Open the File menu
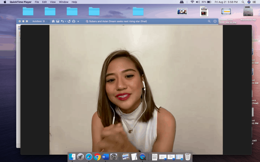The image size is (260, 162). pos(37,2)
